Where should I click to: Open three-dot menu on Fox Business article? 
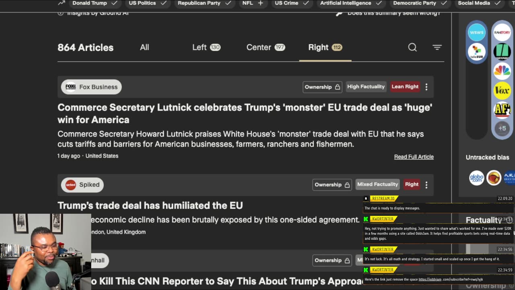pos(426,87)
